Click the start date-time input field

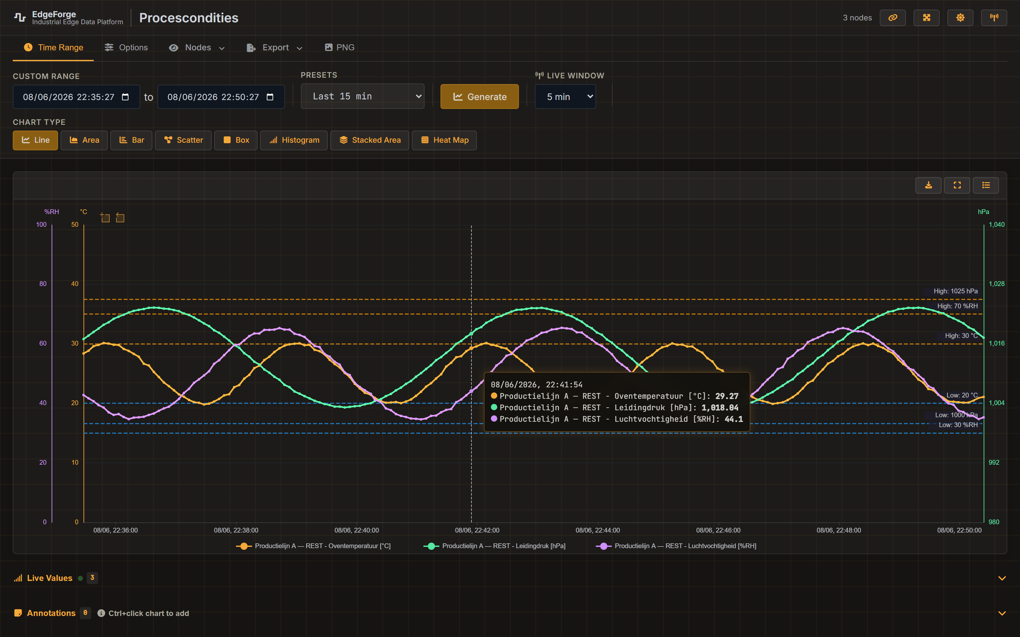point(76,97)
